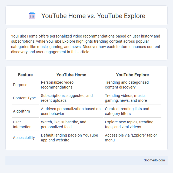Click the 'Purpose' row label
Screen dimensions: 173x173
pyautogui.click(x=20, y=85)
